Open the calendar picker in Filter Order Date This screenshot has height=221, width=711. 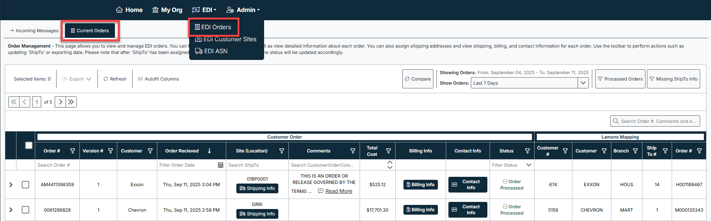point(221,165)
